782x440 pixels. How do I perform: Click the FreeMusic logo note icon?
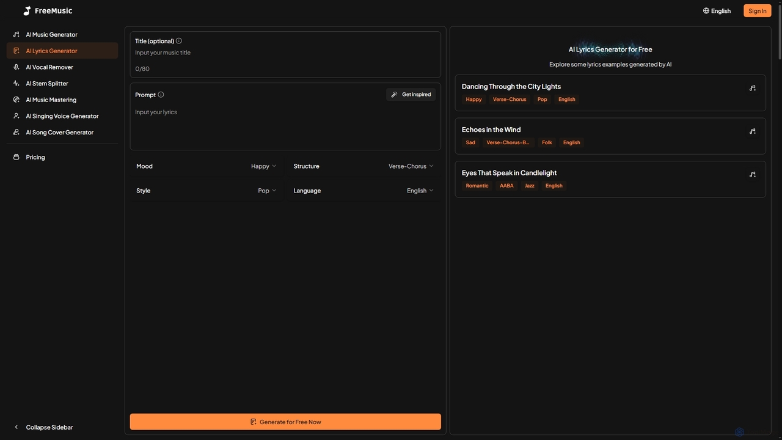click(27, 10)
